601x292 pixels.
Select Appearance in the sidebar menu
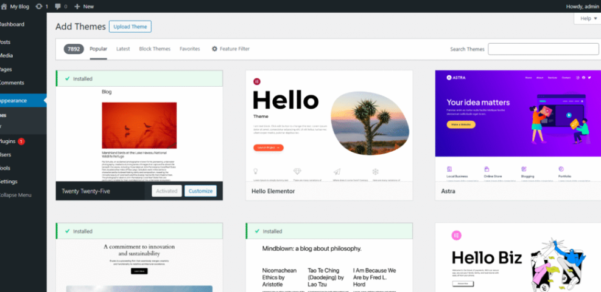[23, 101]
